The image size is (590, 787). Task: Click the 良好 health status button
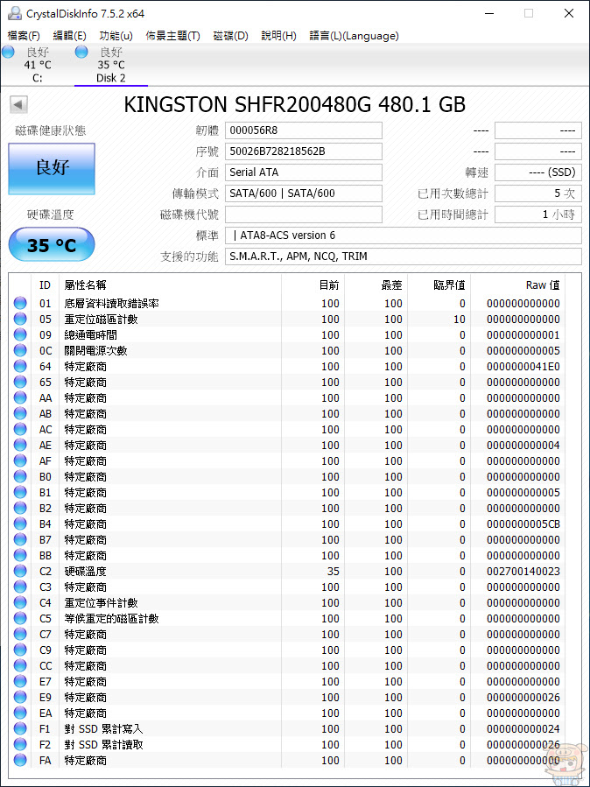click(x=52, y=169)
